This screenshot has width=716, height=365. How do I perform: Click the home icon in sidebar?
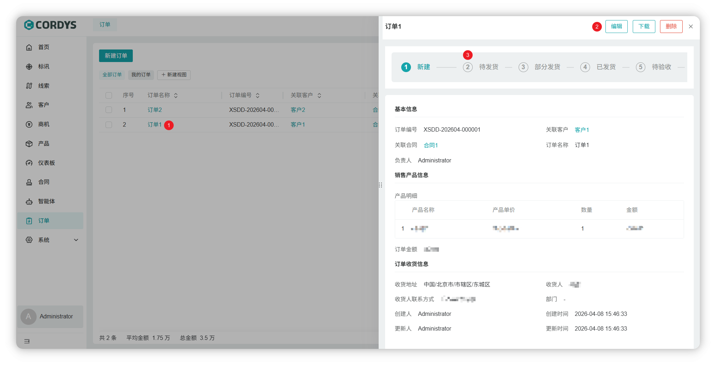click(x=29, y=47)
